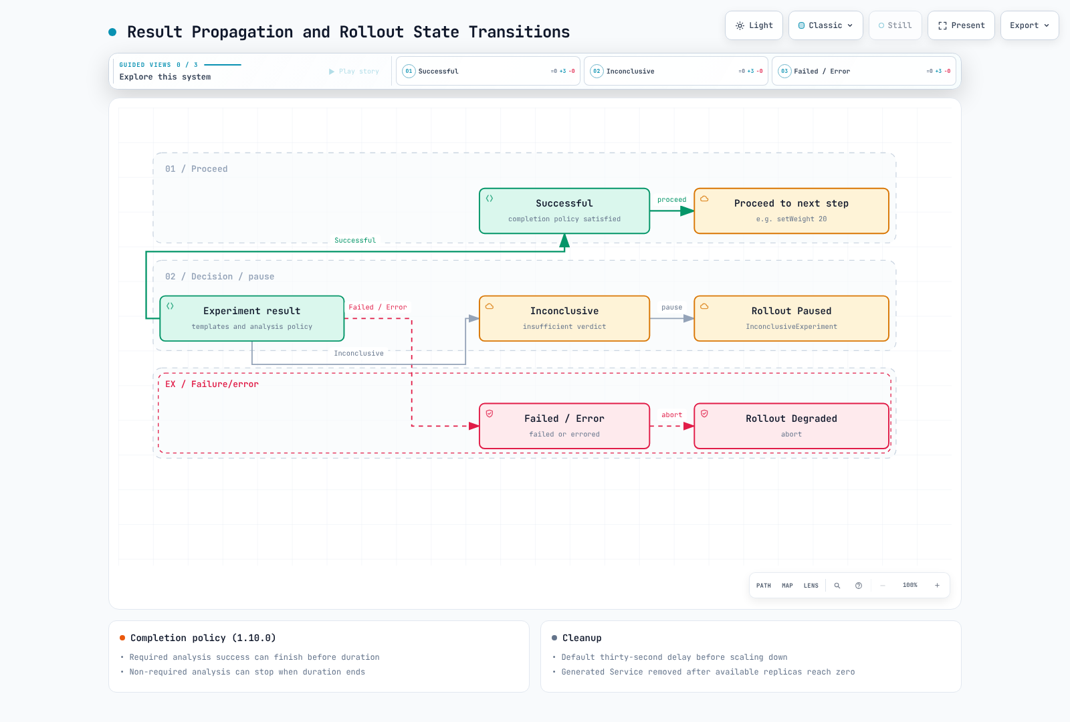Select guided view 01 Successful
Viewport: 1070px width, 722px height.
pyautogui.click(x=488, y=71)
